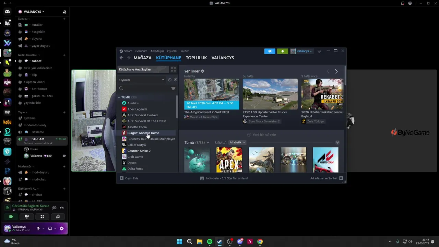The width and height of the screenshot is (439, 247).
Task: Select Counter-Strike 2 in game list
Action: point(139,151)
